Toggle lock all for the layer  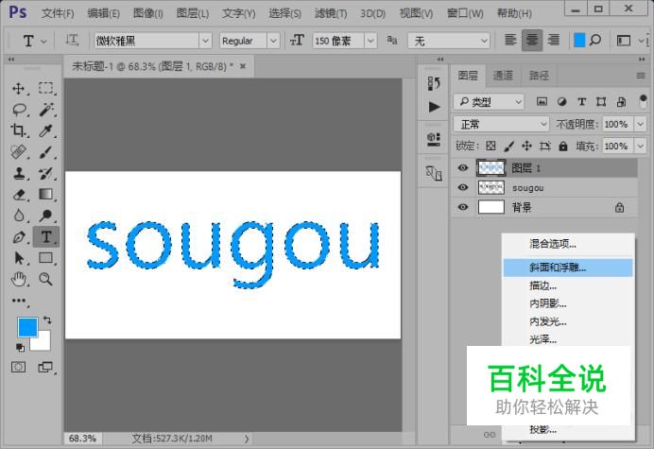[x=563, y=147]
